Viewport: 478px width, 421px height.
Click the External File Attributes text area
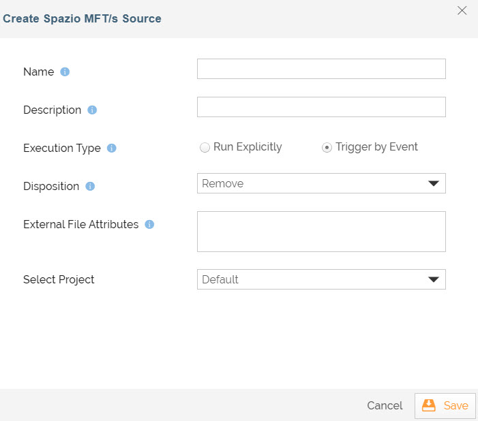(321, 232)
